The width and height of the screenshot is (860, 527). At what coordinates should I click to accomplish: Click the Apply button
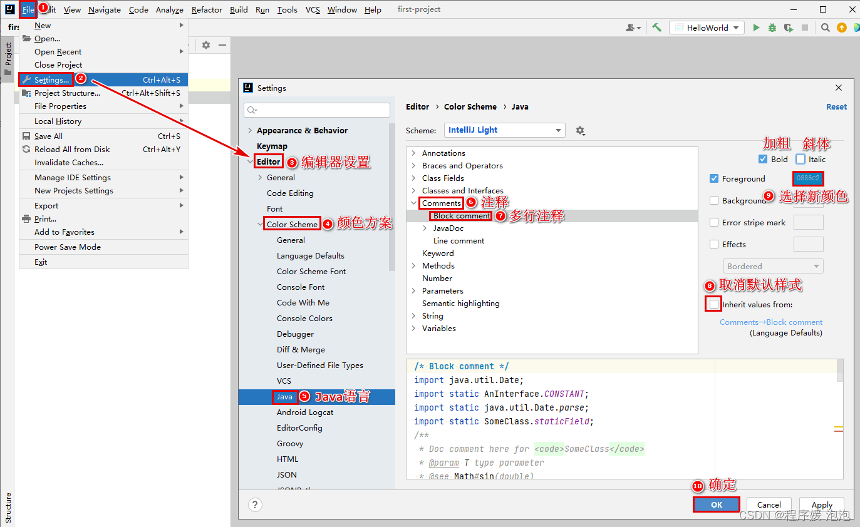(822, 504)
